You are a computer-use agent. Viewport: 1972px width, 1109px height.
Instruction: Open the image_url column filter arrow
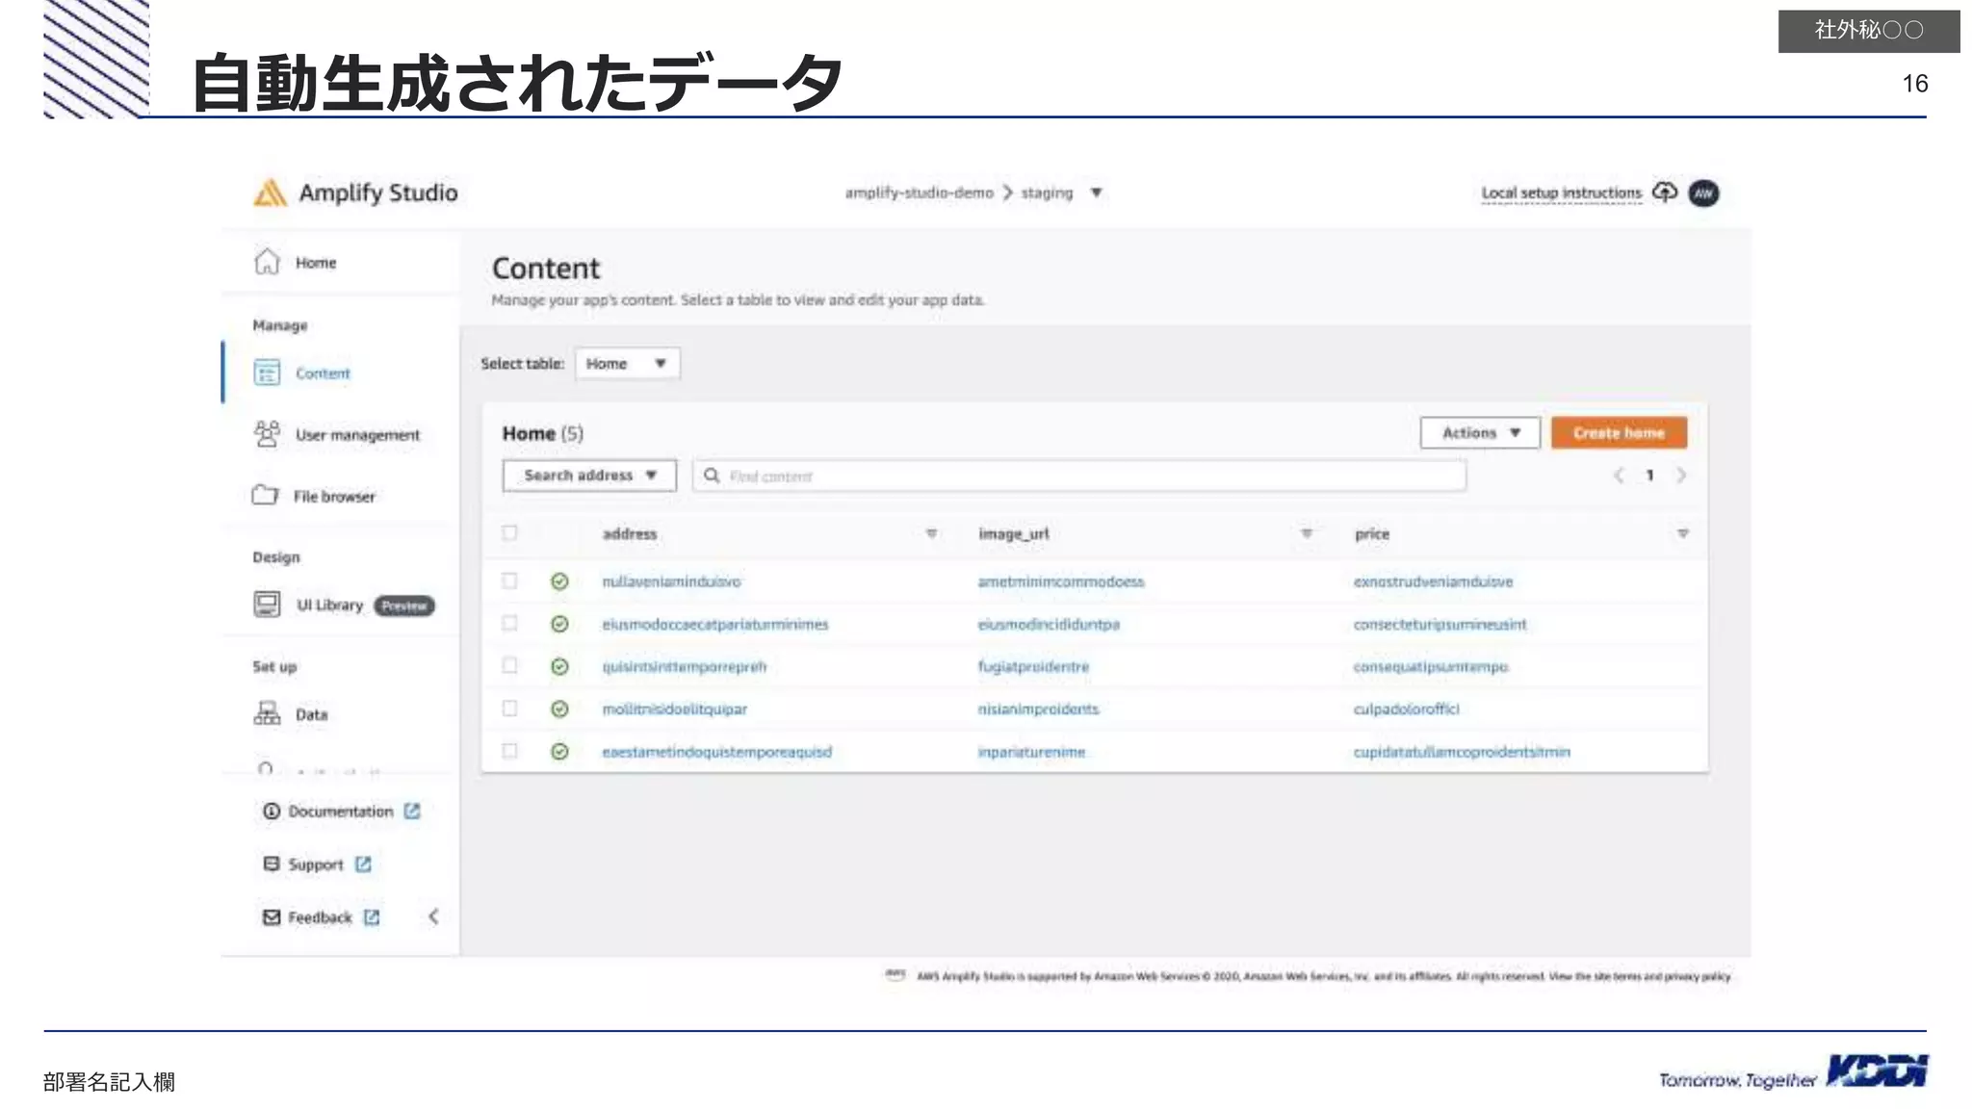pyautogui.click(x=1307, y=534)
